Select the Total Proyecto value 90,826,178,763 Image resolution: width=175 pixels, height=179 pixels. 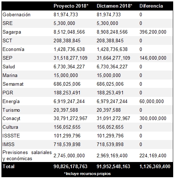[x=70, y=167]
